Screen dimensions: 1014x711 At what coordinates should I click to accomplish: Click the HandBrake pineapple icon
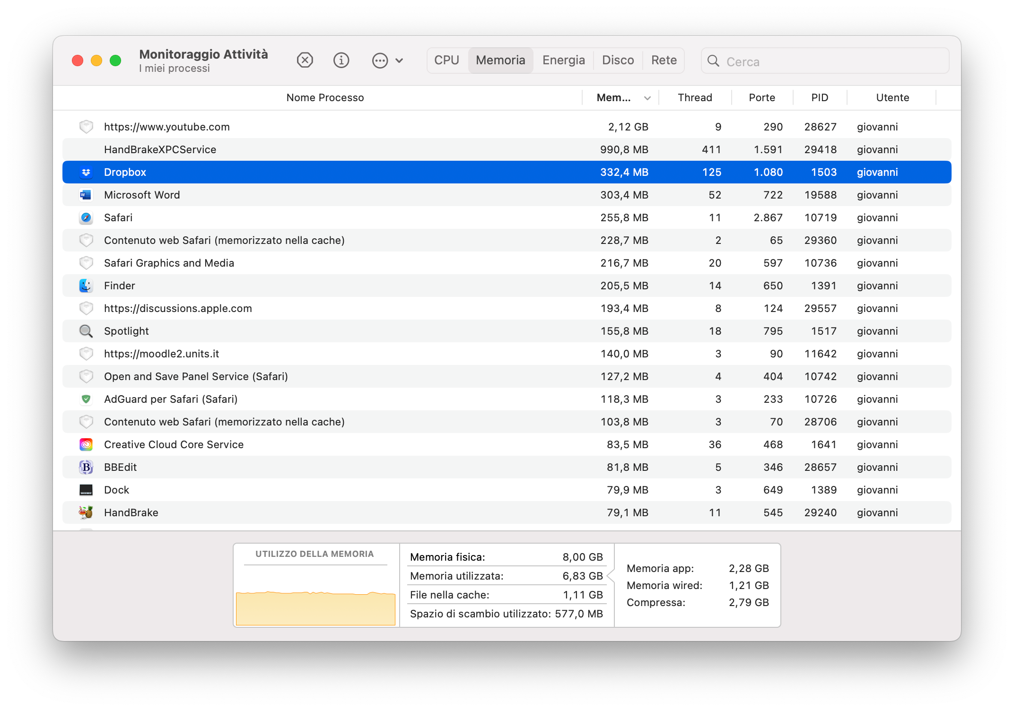[x=86, y=512]
